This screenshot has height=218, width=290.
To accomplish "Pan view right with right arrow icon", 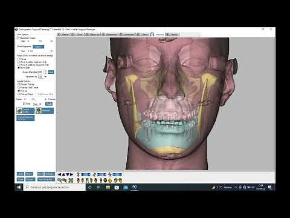I will (x=71, y=174).
